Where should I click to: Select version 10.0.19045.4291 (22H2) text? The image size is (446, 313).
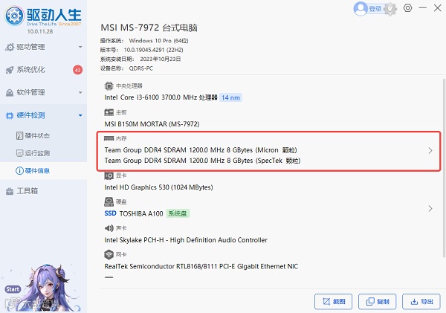[x=154, y=50]
